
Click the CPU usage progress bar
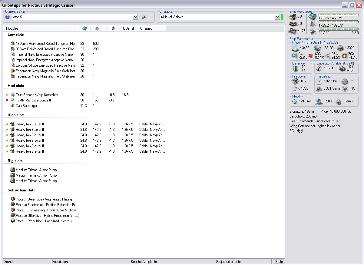(x=338, y=14)
